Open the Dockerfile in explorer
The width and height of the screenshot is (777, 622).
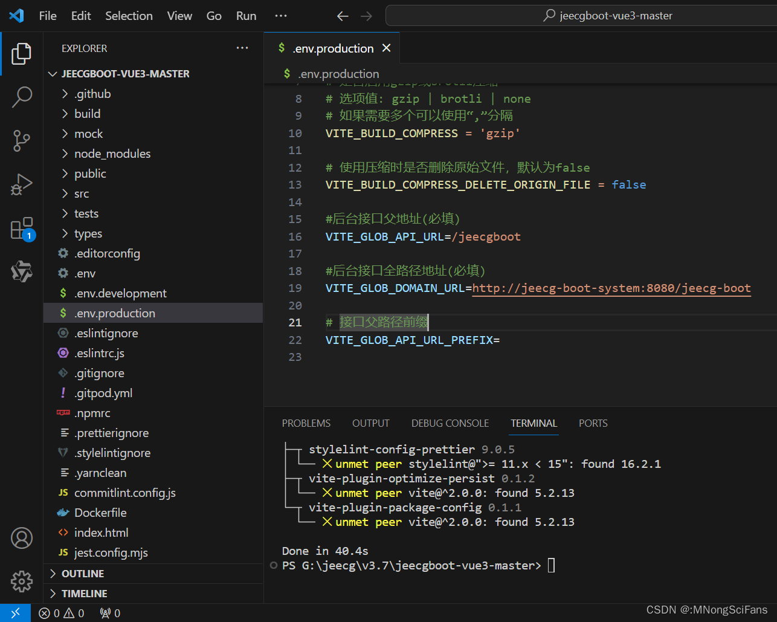pyautogui.click(x=153, y=513)
